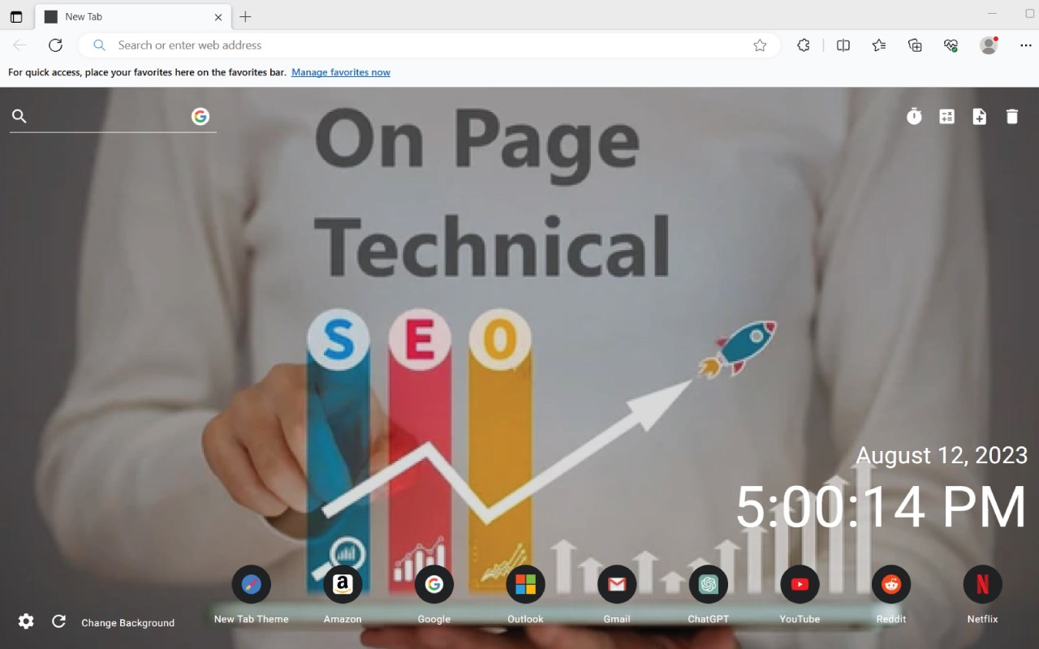Open the Amazon shortcut

point(343,584)
